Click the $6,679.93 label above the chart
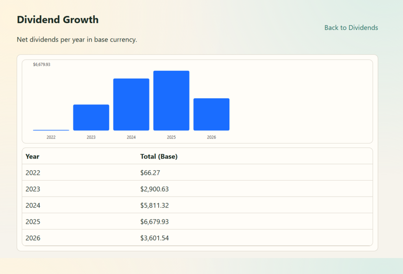403x274 pixels. click(42, 64)
